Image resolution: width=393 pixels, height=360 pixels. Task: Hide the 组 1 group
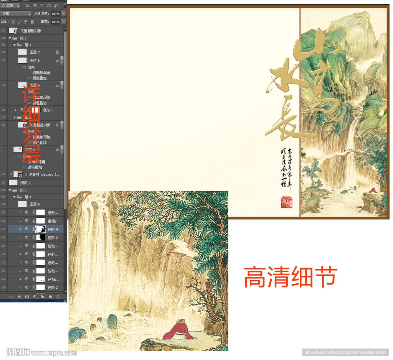pos(3,45)
